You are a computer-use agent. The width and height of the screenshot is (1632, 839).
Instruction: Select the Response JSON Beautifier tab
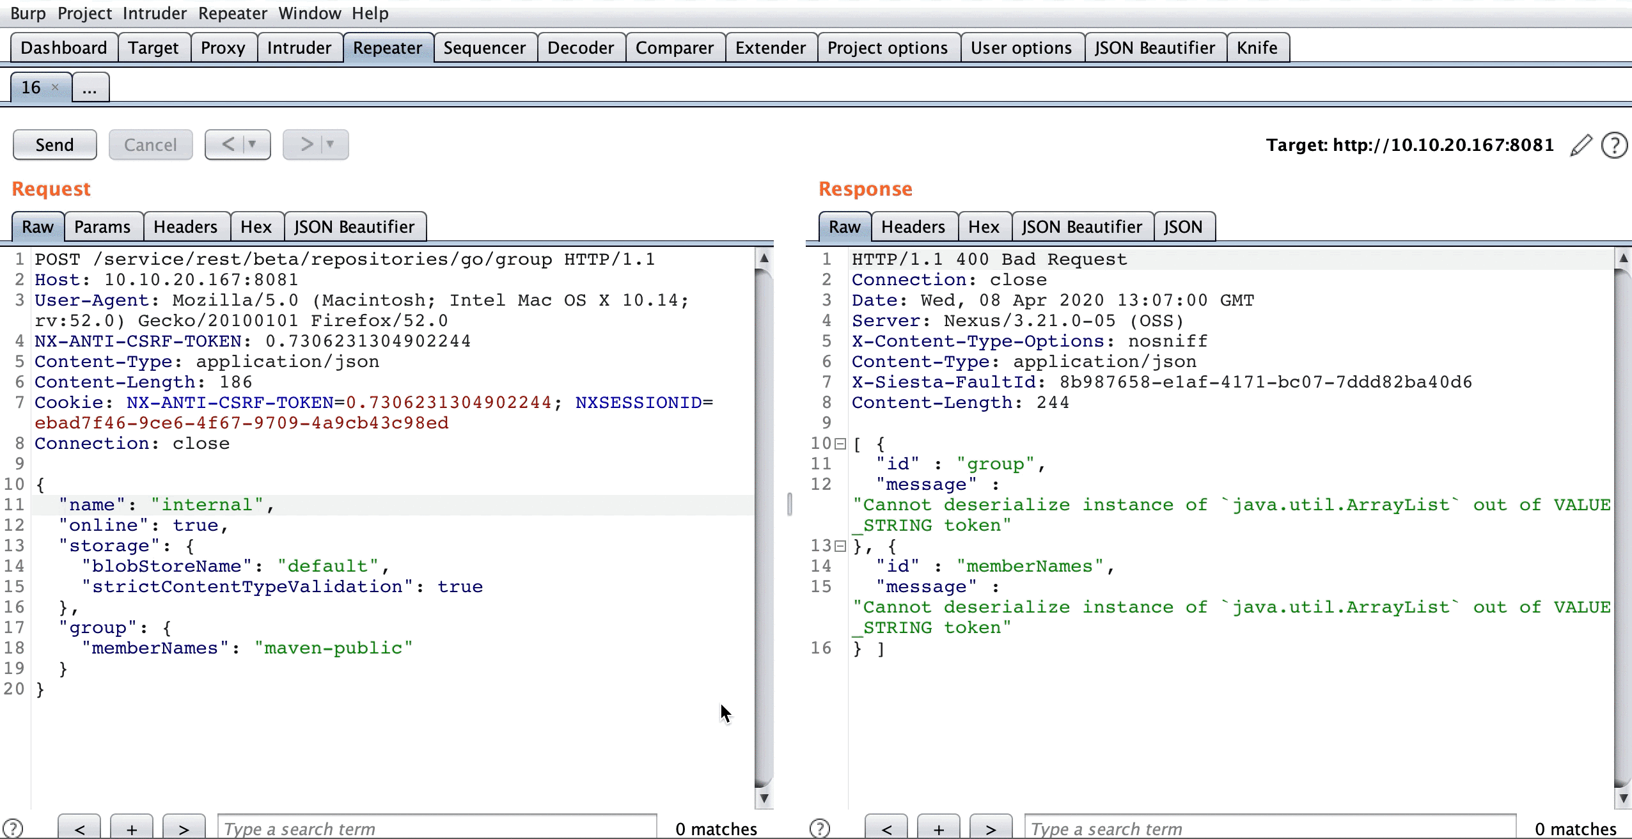tap(1082, 227)
